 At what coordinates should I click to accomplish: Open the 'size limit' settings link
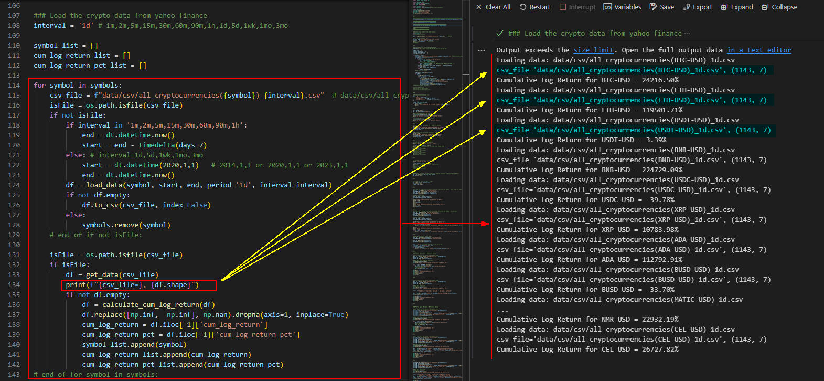tap(593, 50)
